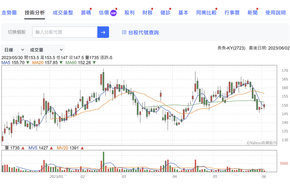Click the 02 month axis label
290x184 pixels.
pyautogui.click(x=83, y=176)
